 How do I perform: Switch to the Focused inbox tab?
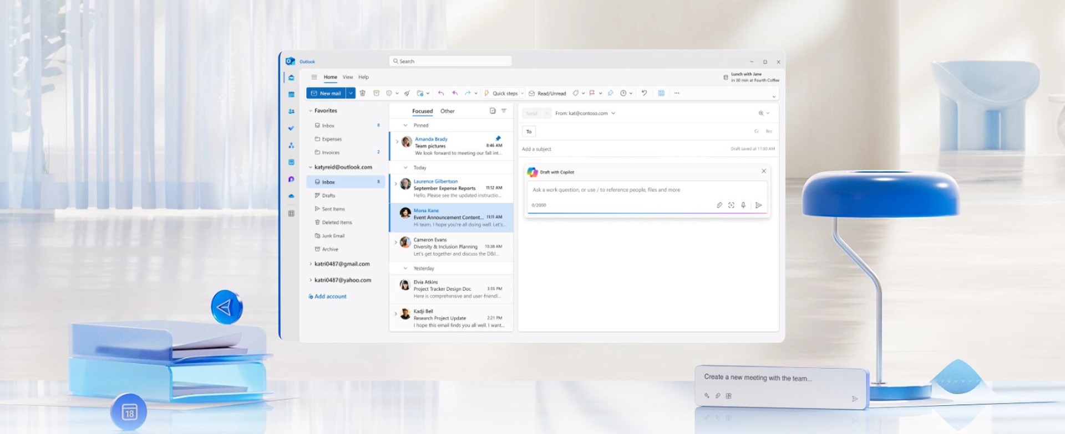(x=422, y=111)
